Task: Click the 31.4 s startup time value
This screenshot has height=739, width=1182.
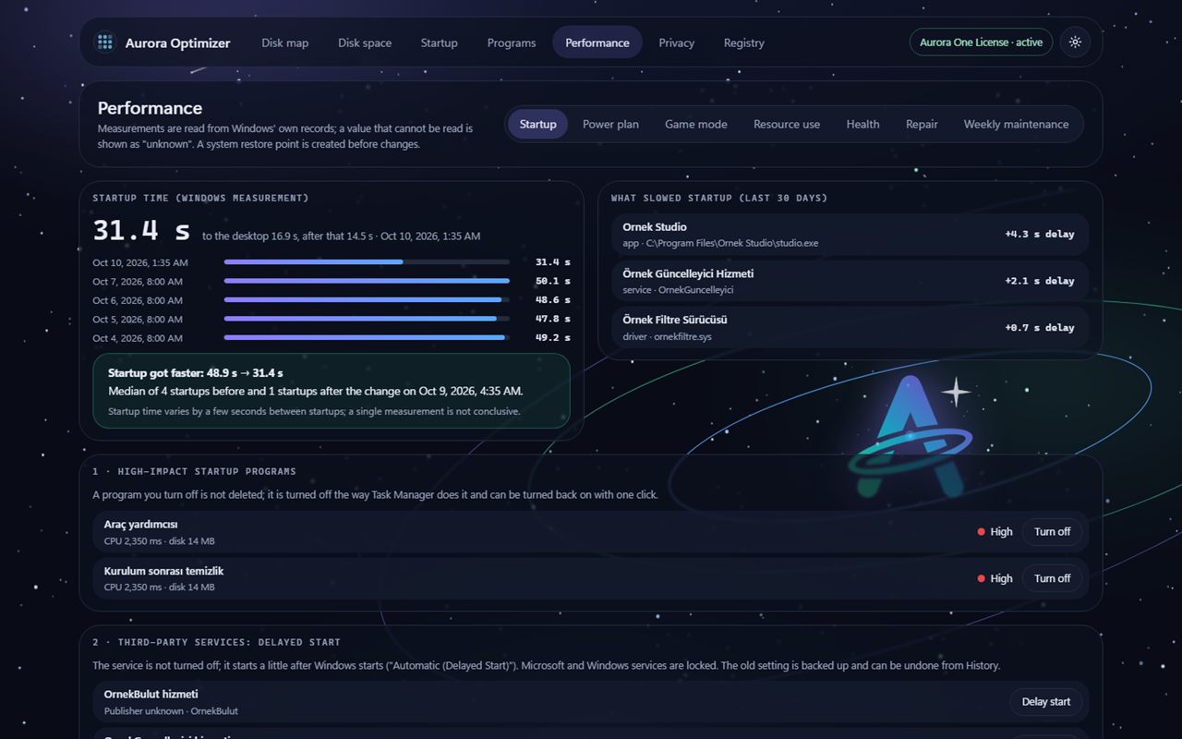Action: (x=141, y=231)
